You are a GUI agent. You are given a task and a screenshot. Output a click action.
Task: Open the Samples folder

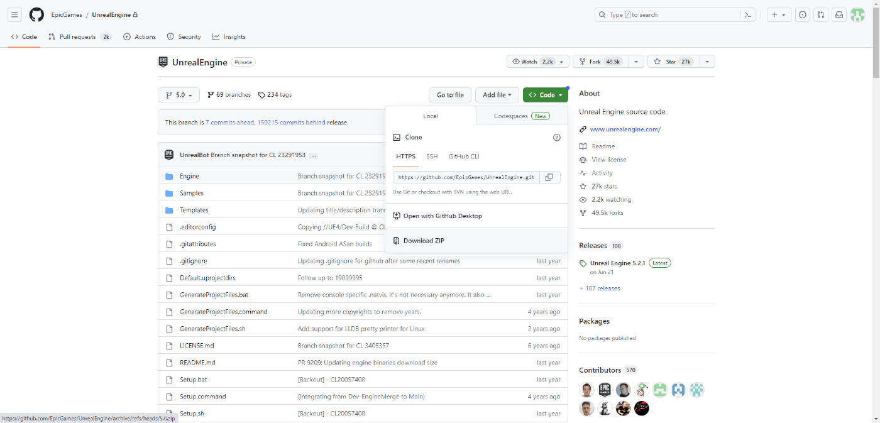(x=192, y=193)
